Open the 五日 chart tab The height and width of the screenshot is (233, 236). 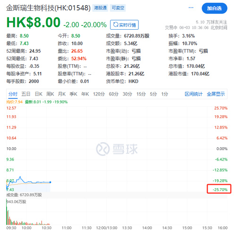26,94
